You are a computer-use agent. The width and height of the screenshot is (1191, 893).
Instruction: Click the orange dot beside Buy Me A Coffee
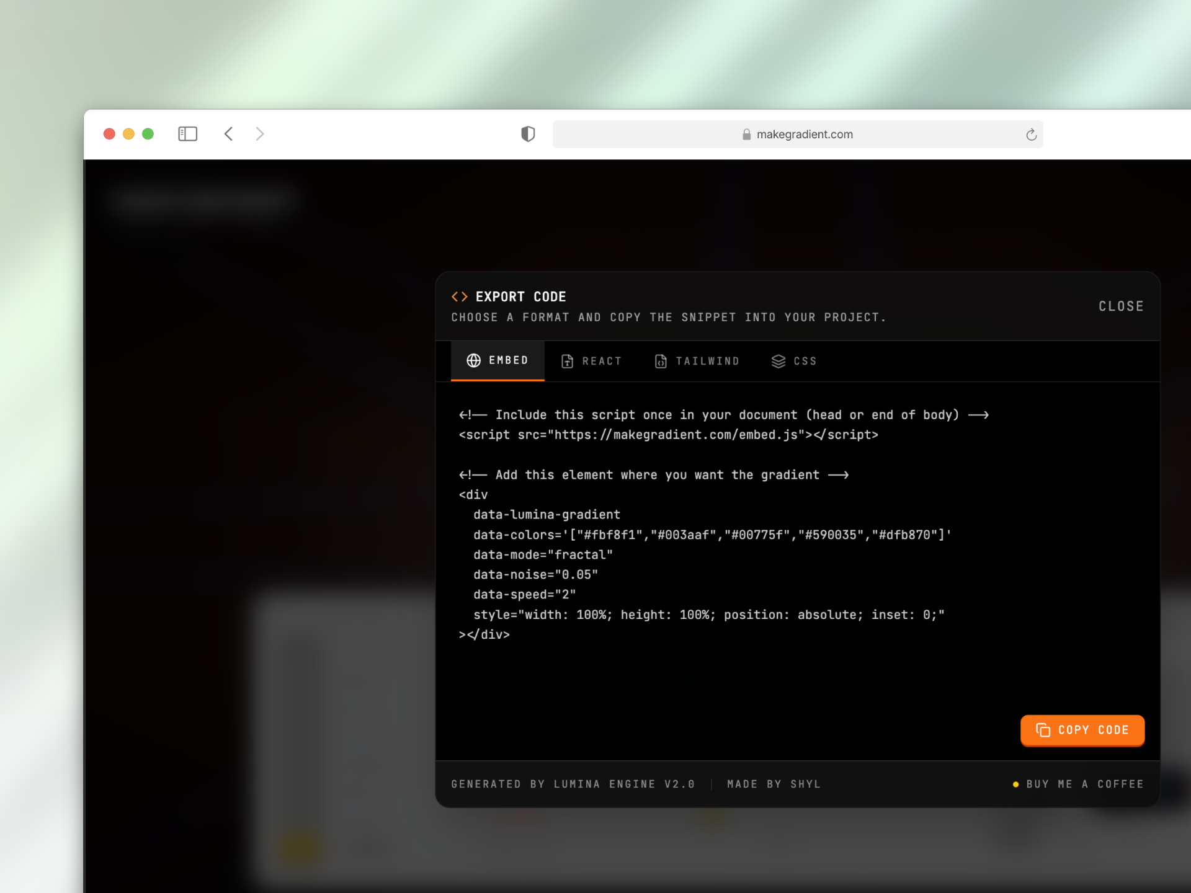[1015, 784]
